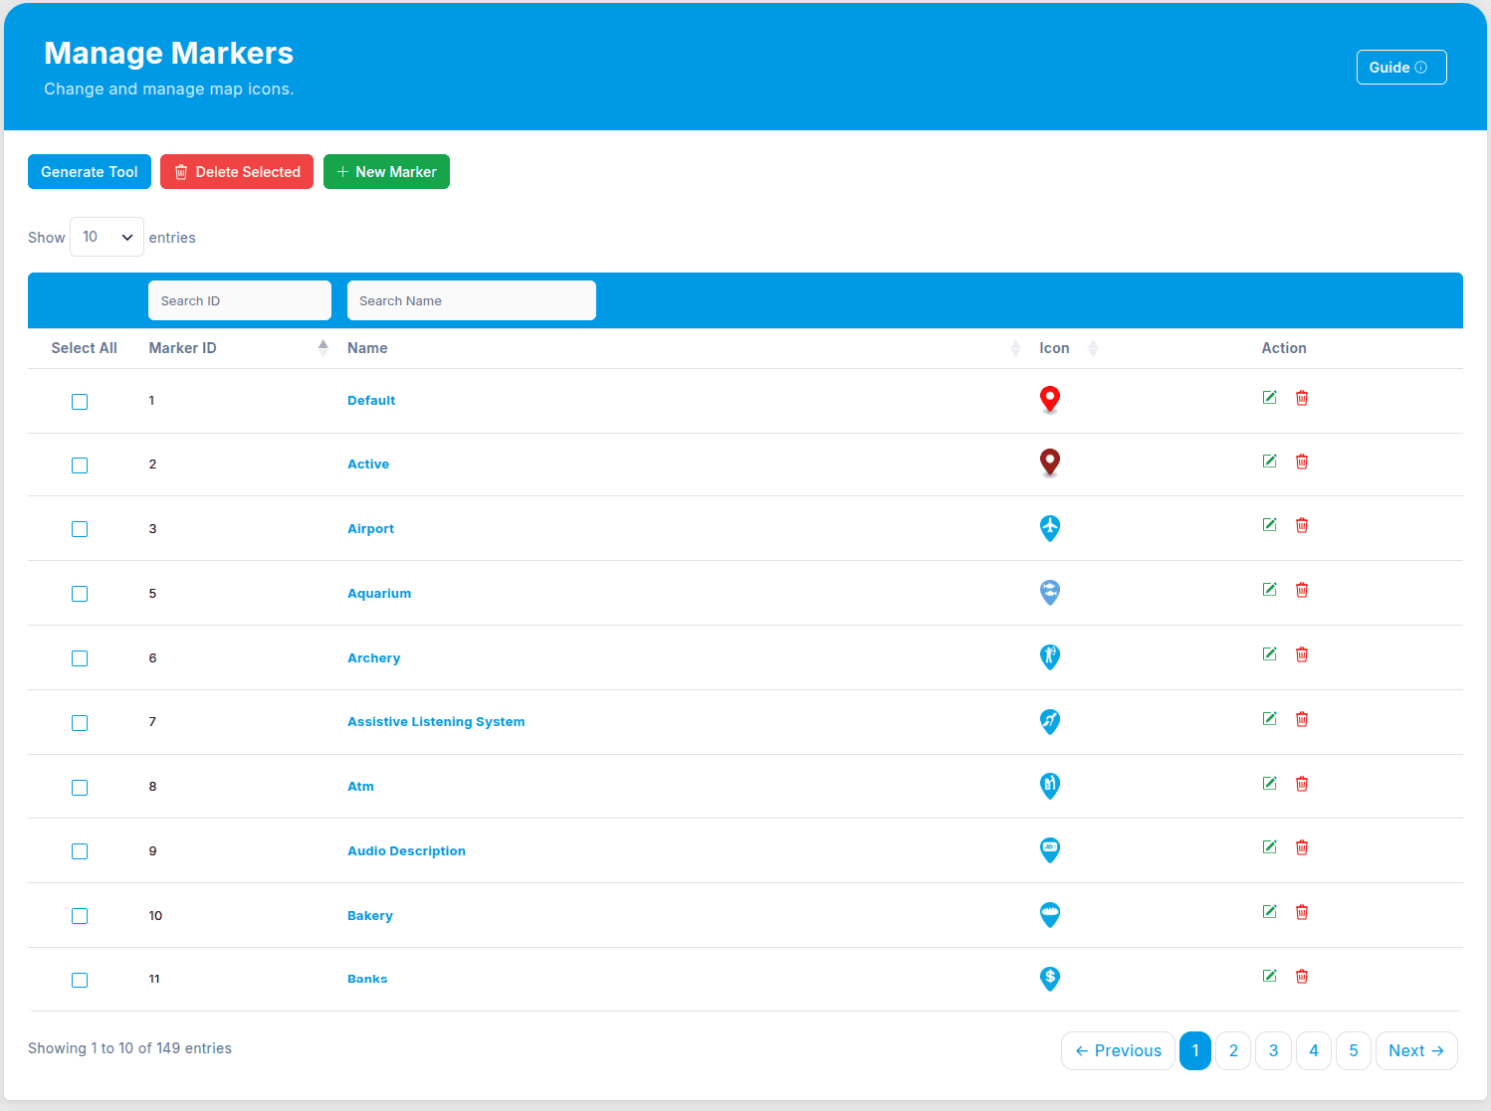Click the Atm marker icon
1491x1111 pixels.
1050,786
